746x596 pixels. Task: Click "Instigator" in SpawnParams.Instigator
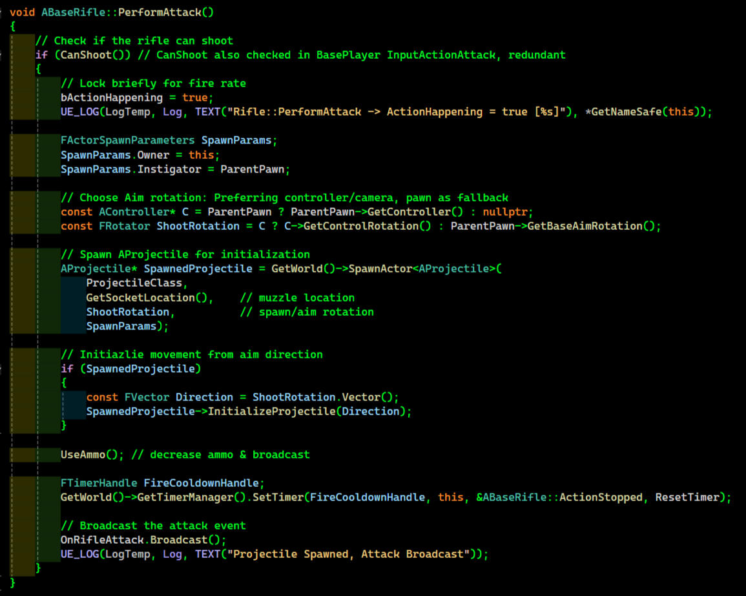169,169
